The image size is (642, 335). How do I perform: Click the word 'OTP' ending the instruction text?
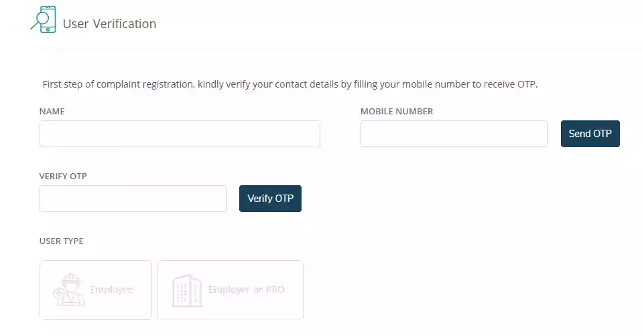point(526,84)
